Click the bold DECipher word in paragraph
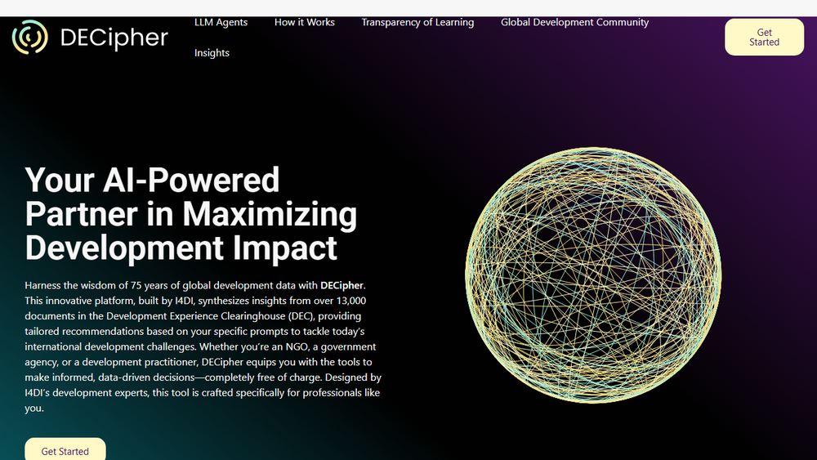817x460 pixels. click(342, 285)
